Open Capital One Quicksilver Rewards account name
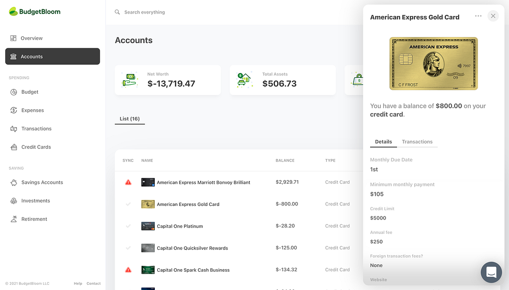Image resolution: width=509 pixels, height=290 pixels. click(x=192, y=248)
